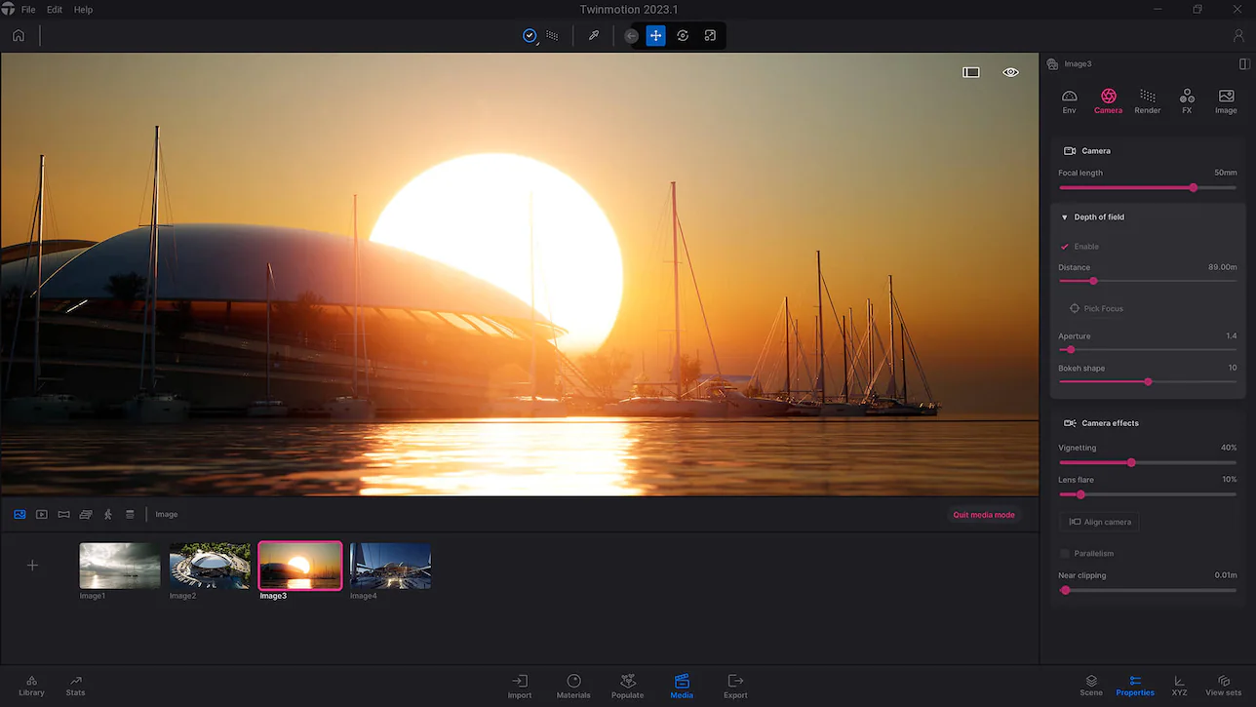Expand the right properties panel layout
The width and height of the screenshot is (1256, 707).
click(1243, 63)
